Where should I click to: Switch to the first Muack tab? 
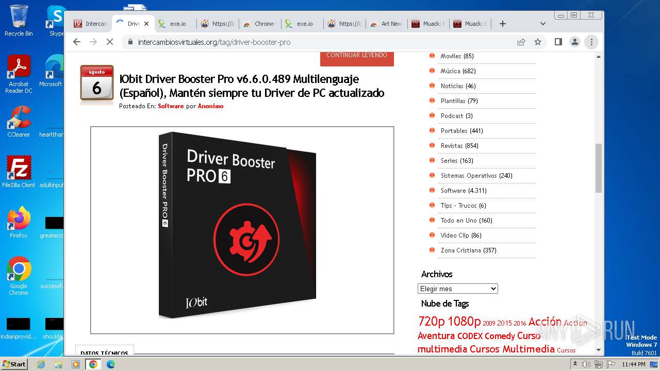tap(428, 24)
